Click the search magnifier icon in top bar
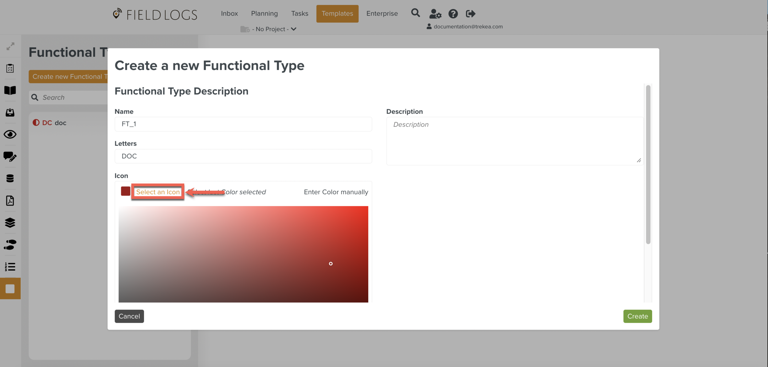768x367 pixels. click(415, 13)
